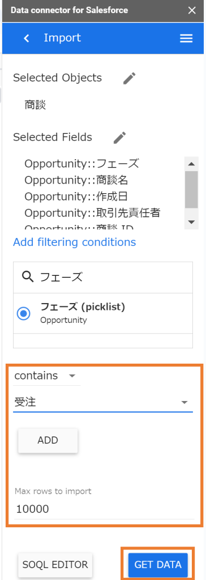This screenshot has width=206, height=580.
Task: Focus the Max rows to import field
Action: pyautogui.click(x=104, y=509)
